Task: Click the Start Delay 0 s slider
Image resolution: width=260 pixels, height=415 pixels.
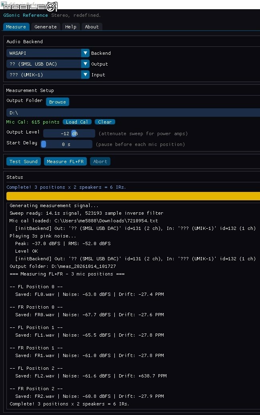Action: pos(66,144)
